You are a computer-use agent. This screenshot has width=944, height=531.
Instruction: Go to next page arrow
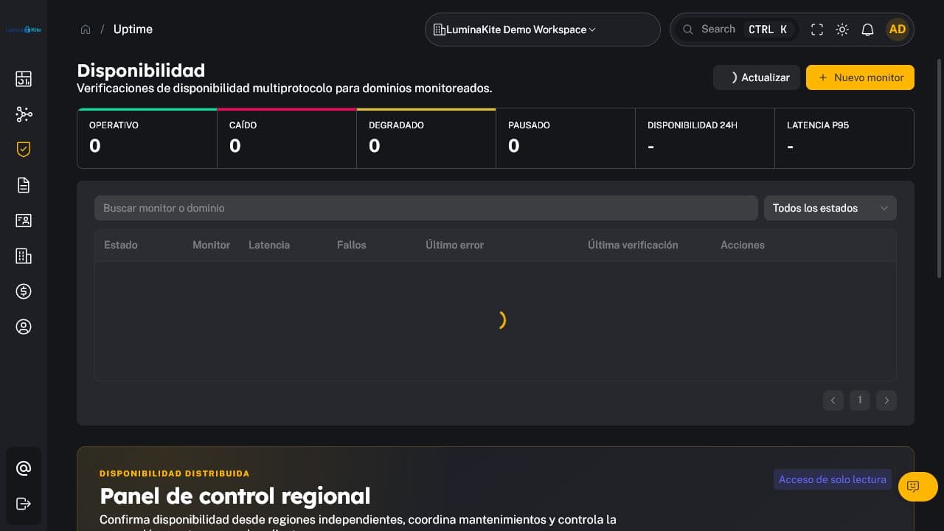tap(886, 400)
